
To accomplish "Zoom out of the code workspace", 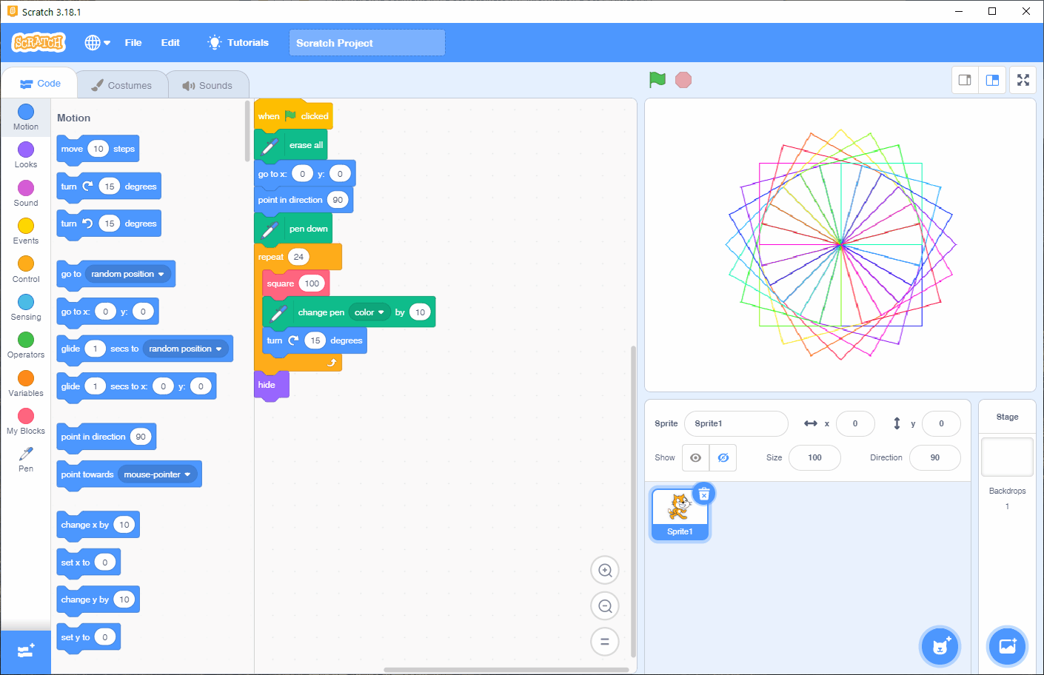I will point(605,606).
